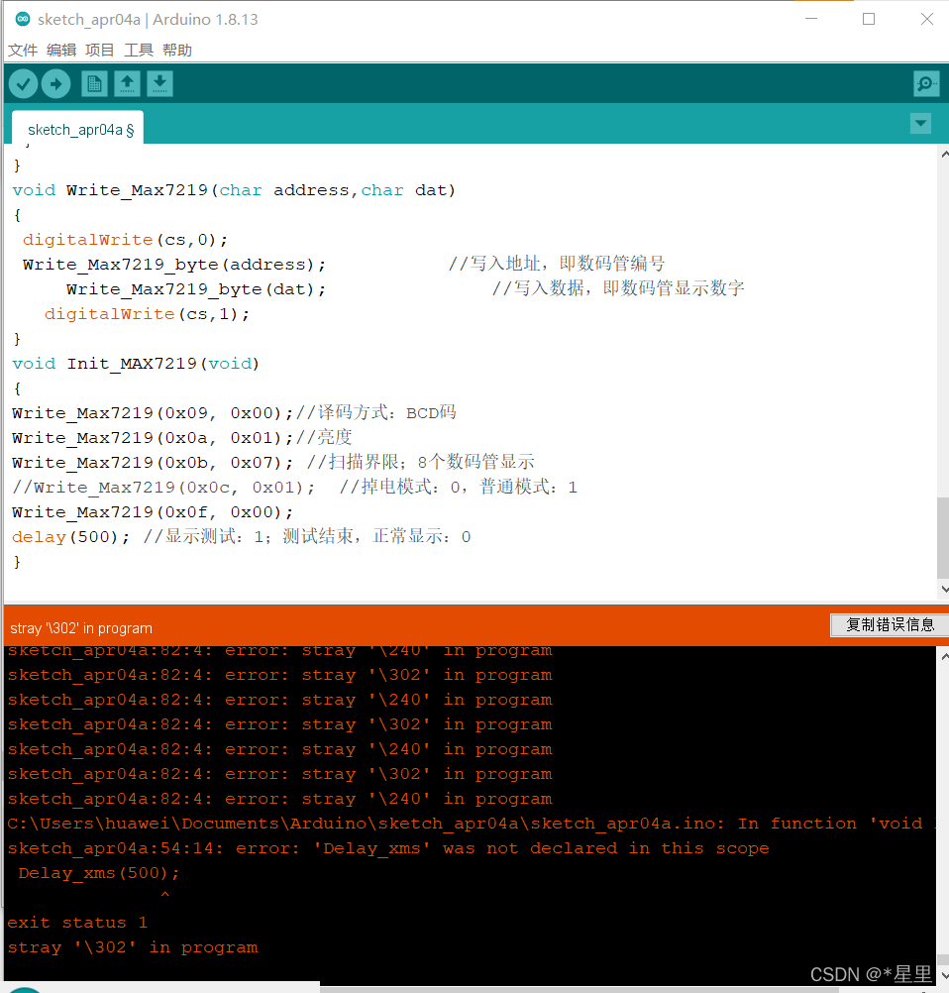Image resolution: width=949 pixels, height=993 pixels.
Task: Click the console line 'exit status 1'
Action: pyautogui.click(x=77, y=922)
